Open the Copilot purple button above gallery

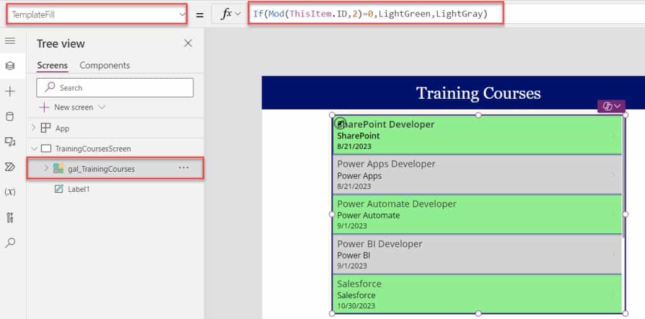pos(611,106)
